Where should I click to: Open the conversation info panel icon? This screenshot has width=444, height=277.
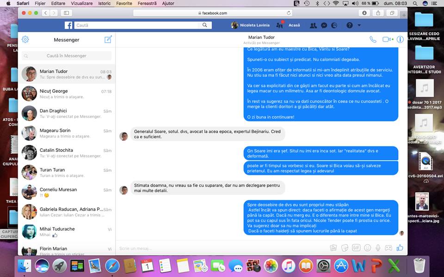tap(400, 39)
